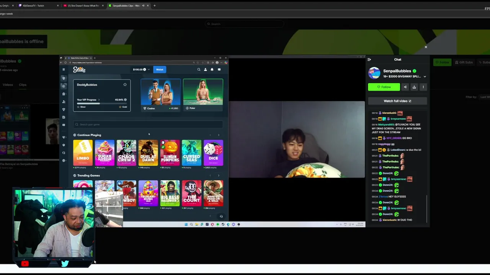Click the Stake search magnifier icon
This screenshot has width=490, height=275.
(199, 70)
